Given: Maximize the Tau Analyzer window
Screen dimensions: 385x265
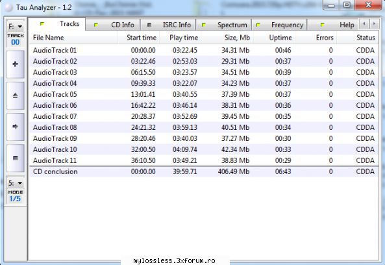Looking at the screenshot, I should 347,5.
